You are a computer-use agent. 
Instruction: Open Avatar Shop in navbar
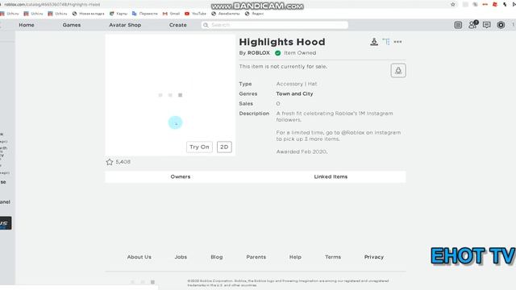pos(125,25)
